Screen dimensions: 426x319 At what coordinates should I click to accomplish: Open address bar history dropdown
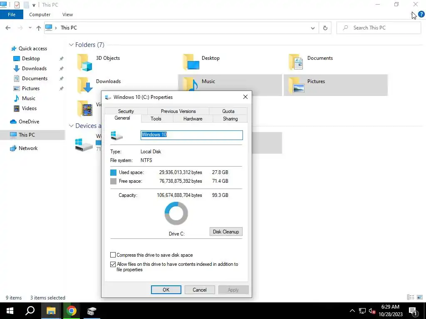click(313, 28)
